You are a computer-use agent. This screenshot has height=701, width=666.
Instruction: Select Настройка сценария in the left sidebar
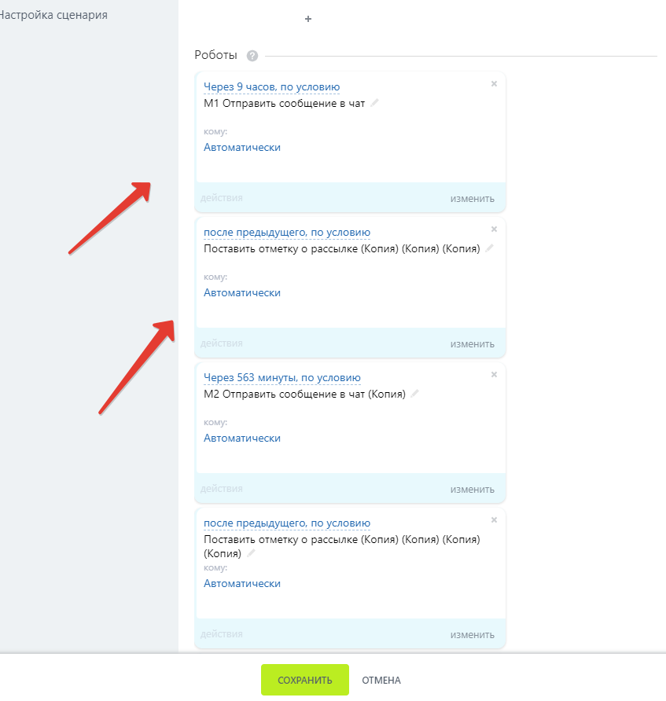pyautogui.click(x=53, y=15)
